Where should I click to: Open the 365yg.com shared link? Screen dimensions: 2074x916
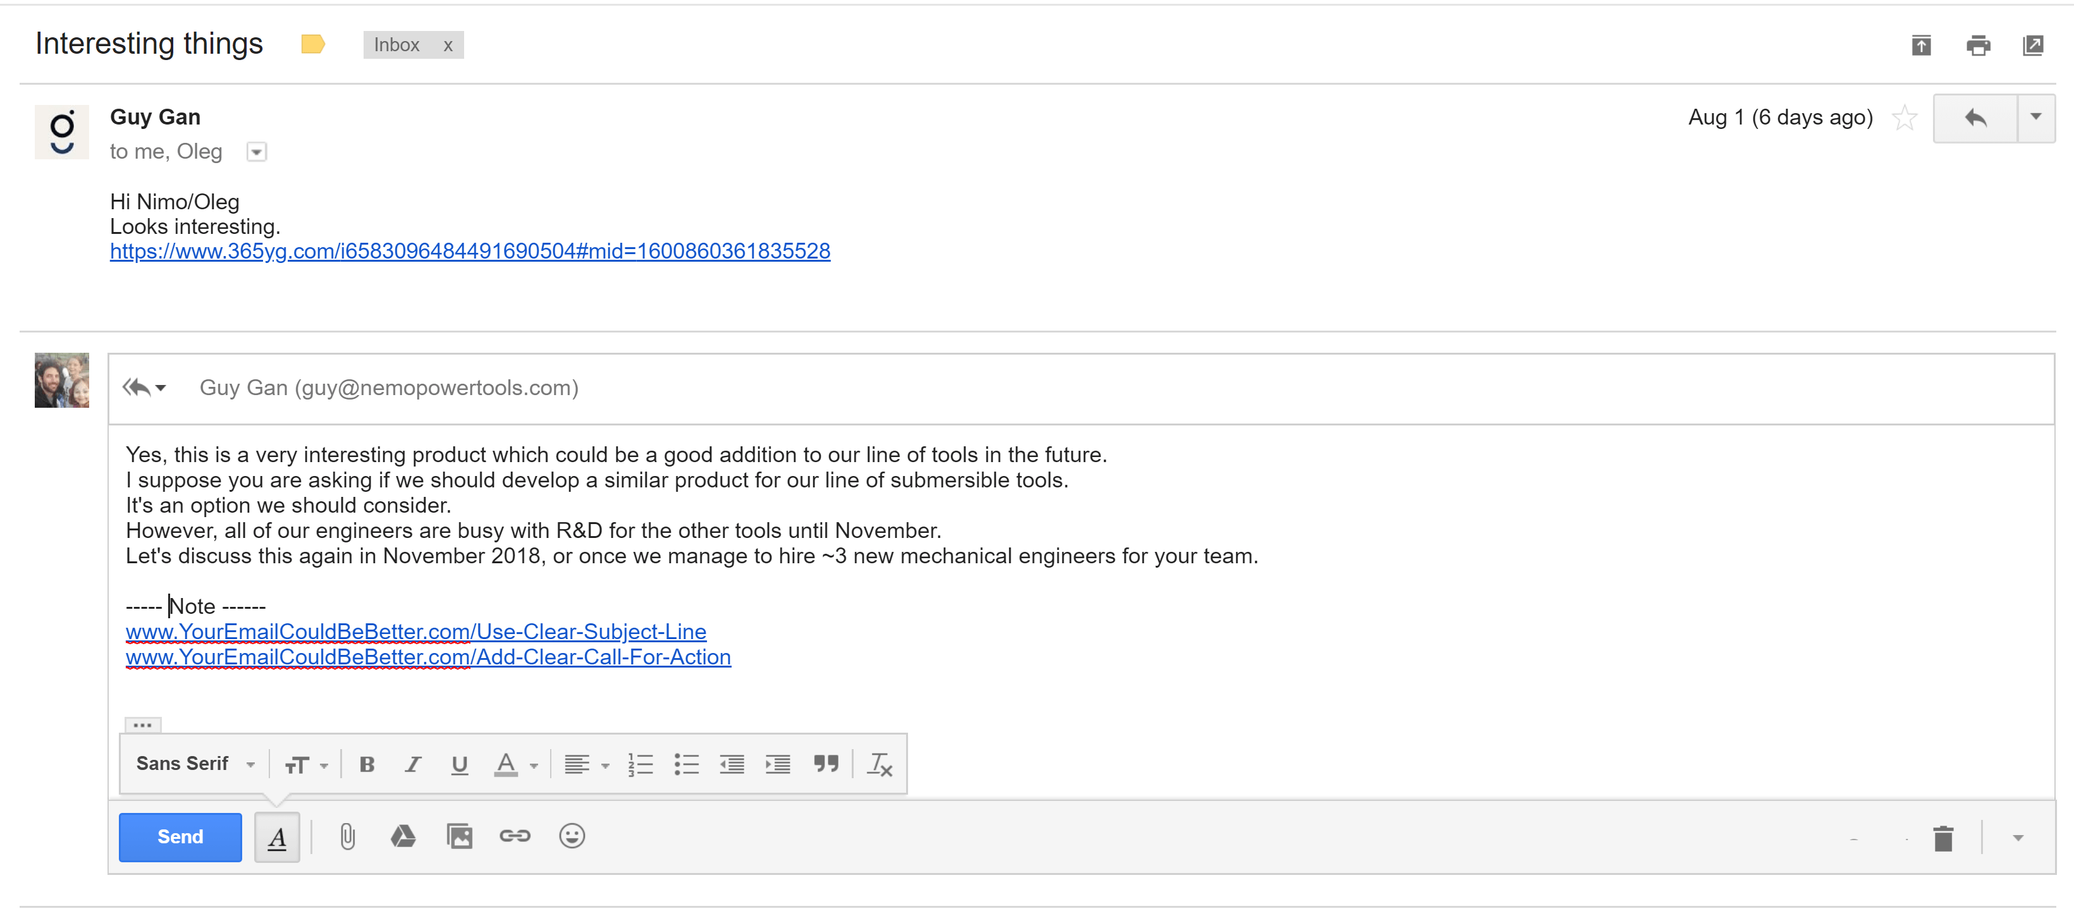469,251
